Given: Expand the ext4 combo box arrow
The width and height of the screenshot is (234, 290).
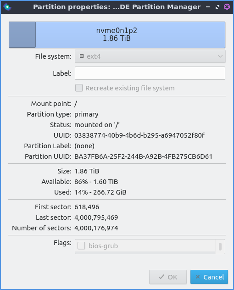Looking at the screenshot, I should click(x=220, y=56).
